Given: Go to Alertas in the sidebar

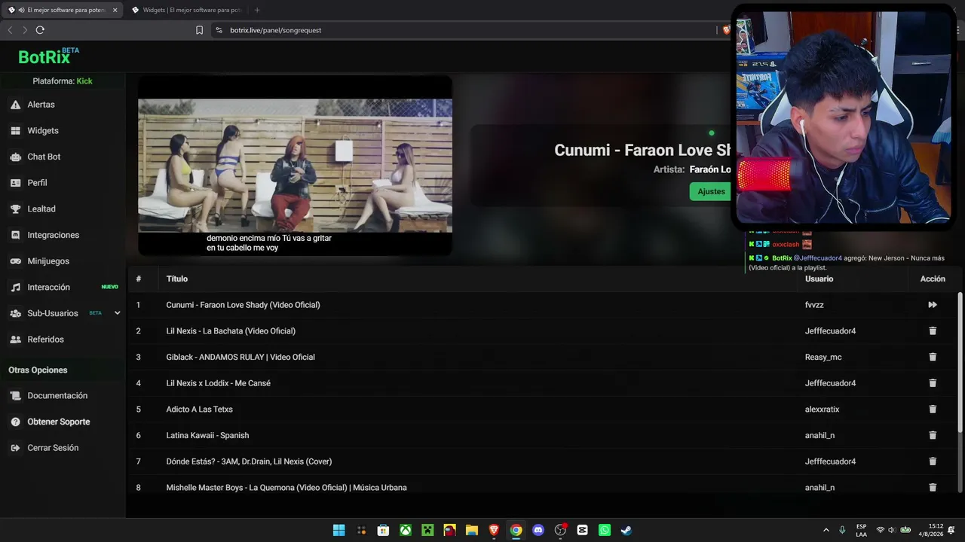Looking at the screenshot, I should [41, 105].
